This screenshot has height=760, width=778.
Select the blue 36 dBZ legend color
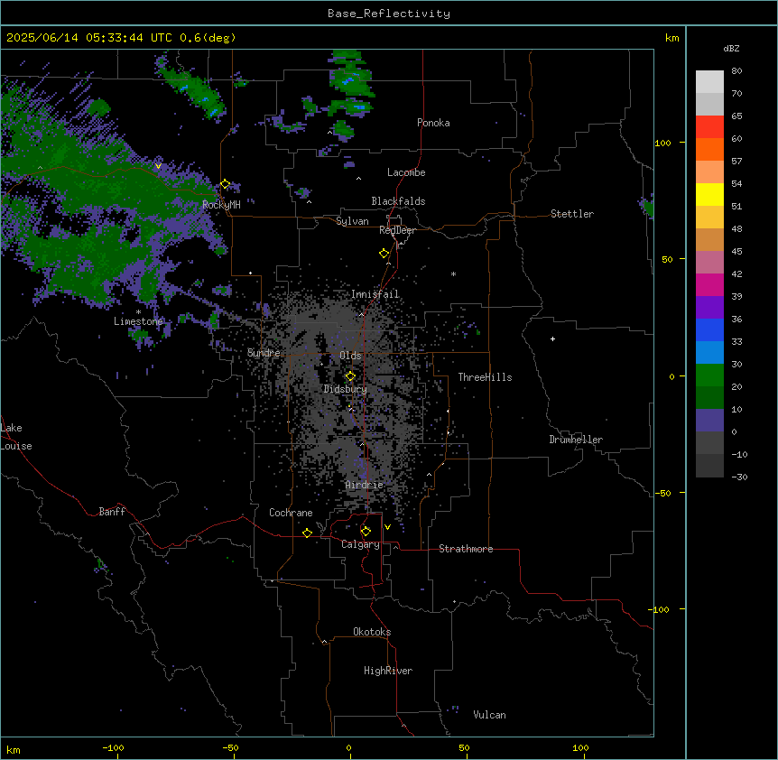pyautogui.click(x=709, y=329)
